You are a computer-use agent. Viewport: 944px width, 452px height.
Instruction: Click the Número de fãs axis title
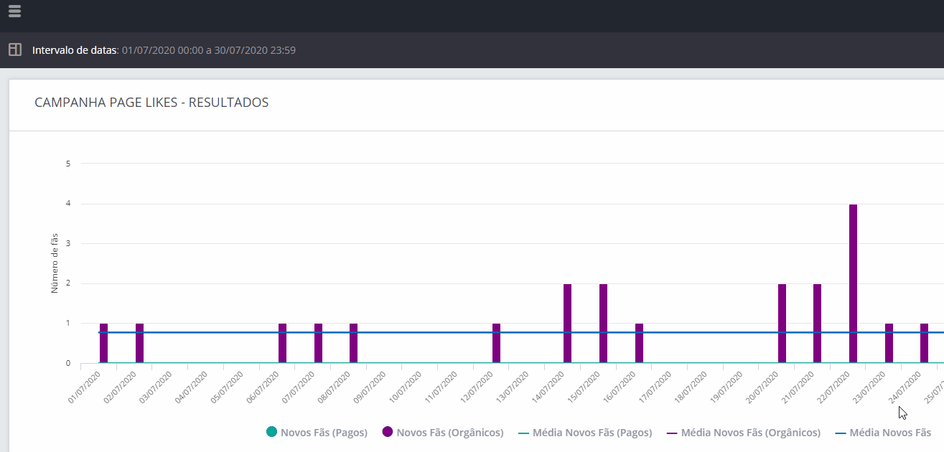coord(55,263)
